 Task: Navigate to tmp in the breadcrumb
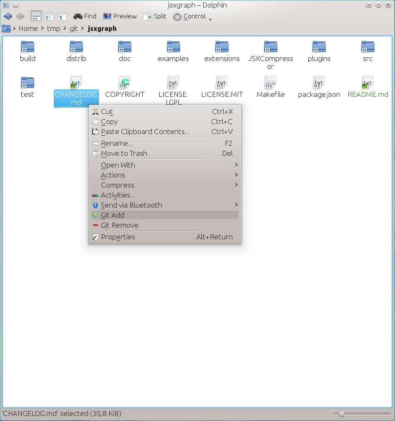click(x=54, y=28)
